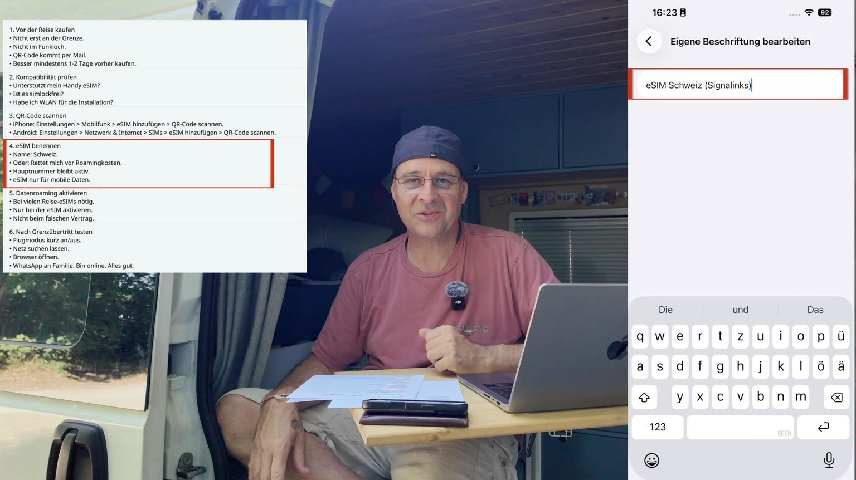
Task: Tap the Wi-Fi status icon
Action: coord(809,12)
